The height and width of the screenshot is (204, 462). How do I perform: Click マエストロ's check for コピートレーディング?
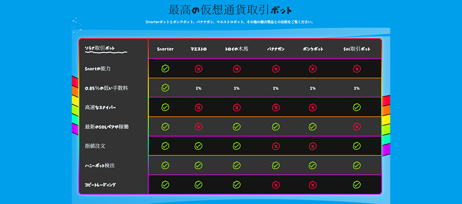click(199, 185)
